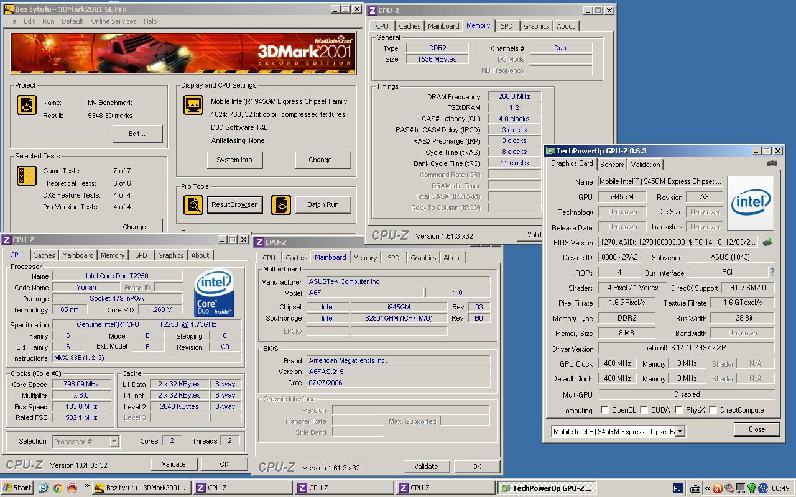Open the Windows Start menu

17,488
